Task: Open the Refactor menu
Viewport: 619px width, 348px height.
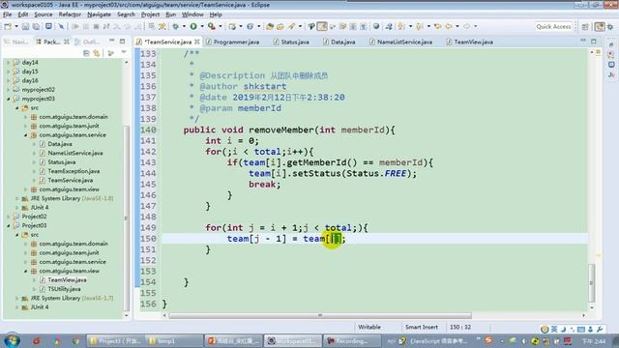Action: pos(70,14)
